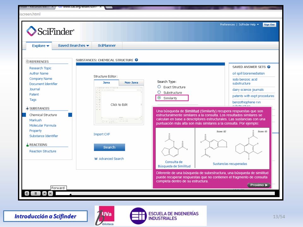Image resolution: width=303 pixels, height=227 pixels.
Task: Open saved set dairy science journals
Action: click(x=248, y=90)
